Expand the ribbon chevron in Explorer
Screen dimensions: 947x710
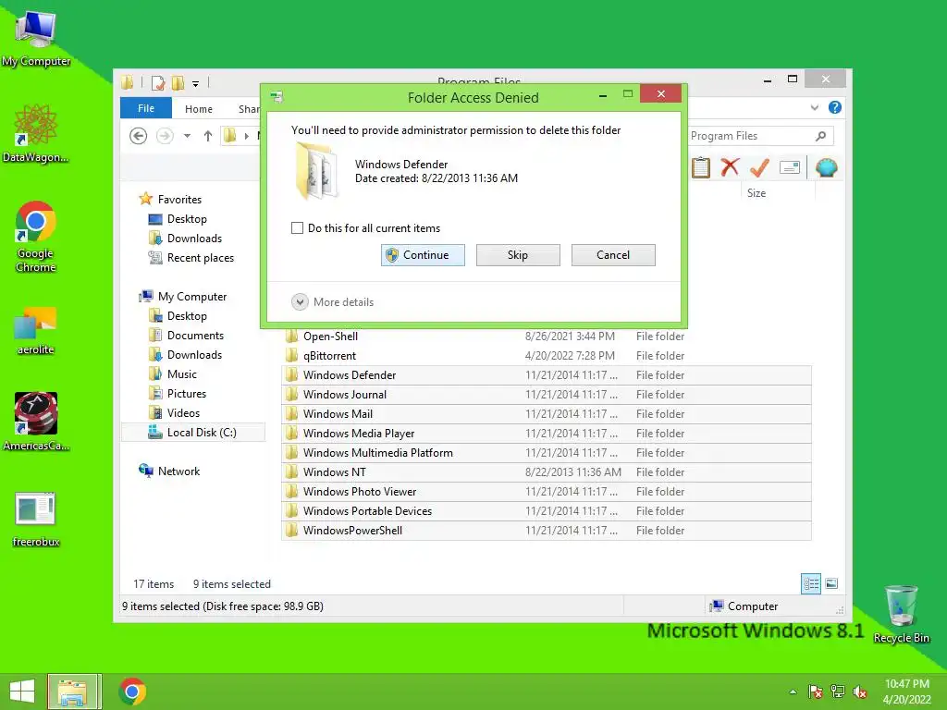(815, 107)
